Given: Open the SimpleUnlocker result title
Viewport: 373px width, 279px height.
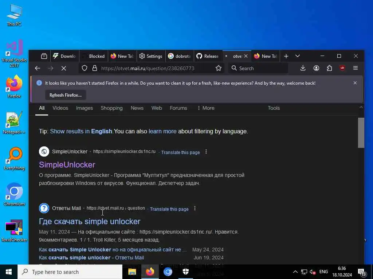Looking at the screenshot, I should point(67,165).
